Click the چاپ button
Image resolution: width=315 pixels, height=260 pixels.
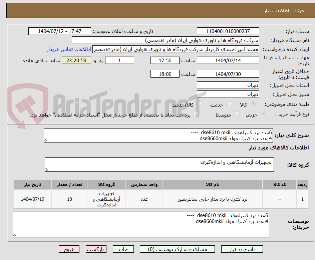click(123, 249)
